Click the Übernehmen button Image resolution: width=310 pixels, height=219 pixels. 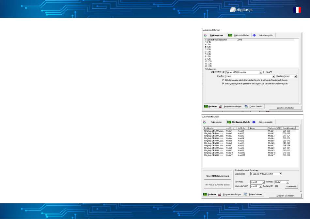coord(291,186)
